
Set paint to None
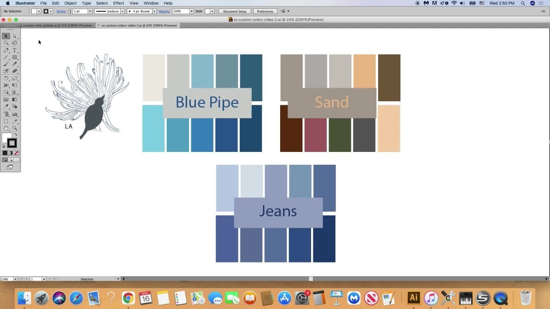pyautogui.click(x=16, y=153)
